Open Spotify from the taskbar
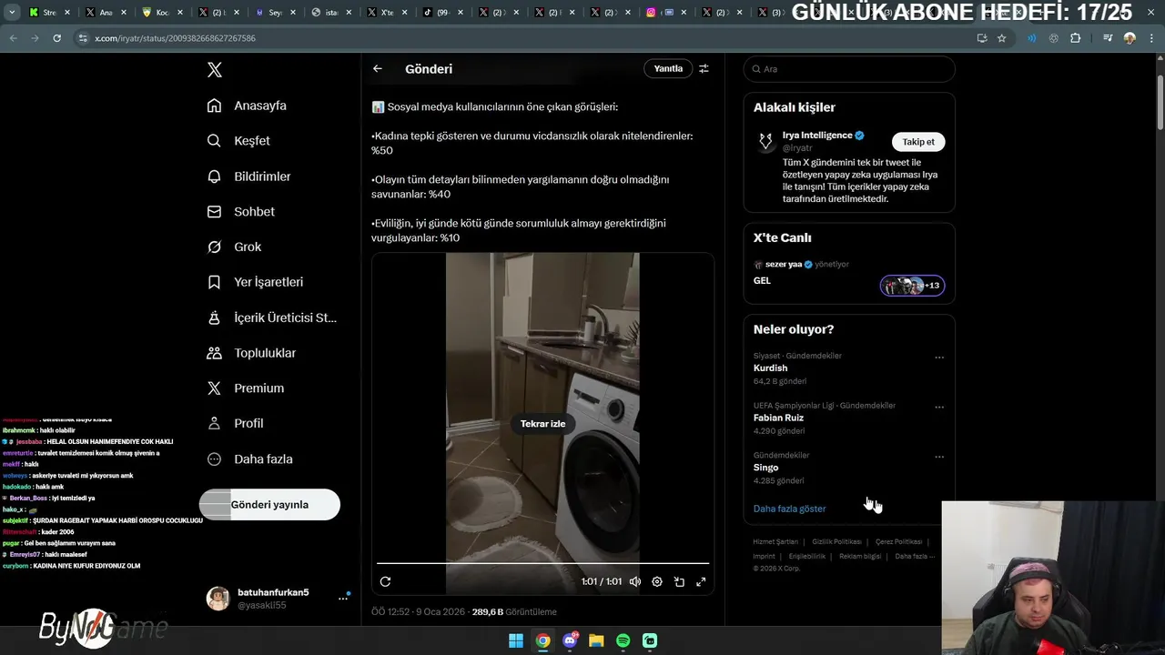Image resolution: width=1165 pixels, height=655 pixels. point(623,640)
